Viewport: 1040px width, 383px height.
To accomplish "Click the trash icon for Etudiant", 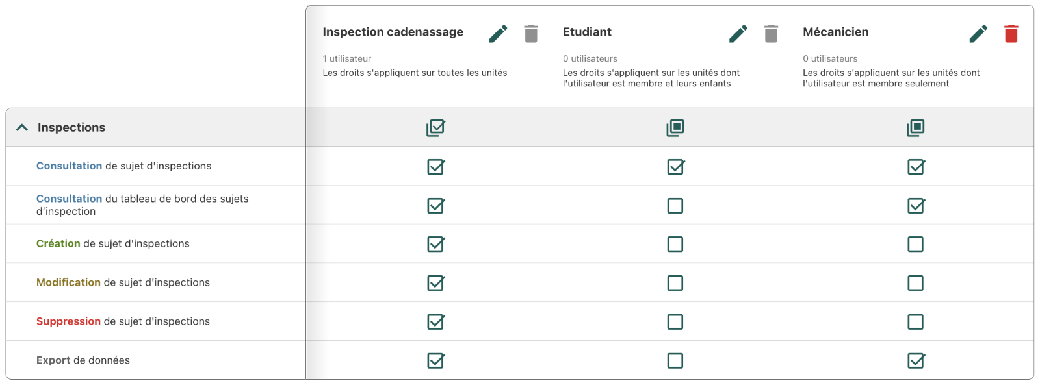I will 771,34.
